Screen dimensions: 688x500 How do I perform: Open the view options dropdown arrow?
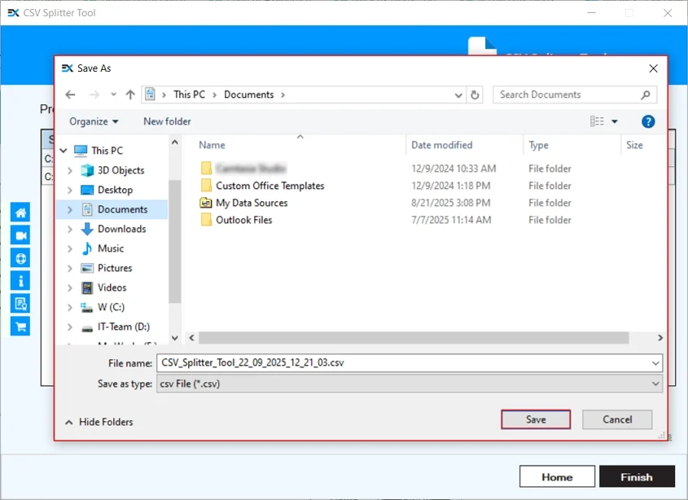(x=615, y=121)
